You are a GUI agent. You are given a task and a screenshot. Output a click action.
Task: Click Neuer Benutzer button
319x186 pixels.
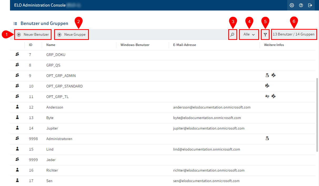pos(33,34)
